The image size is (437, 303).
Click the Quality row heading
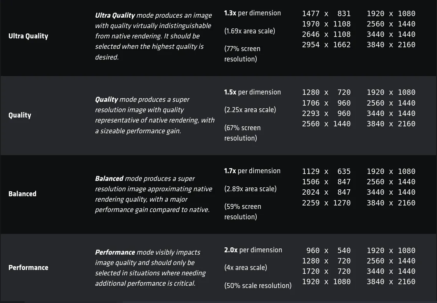[20, 115]
